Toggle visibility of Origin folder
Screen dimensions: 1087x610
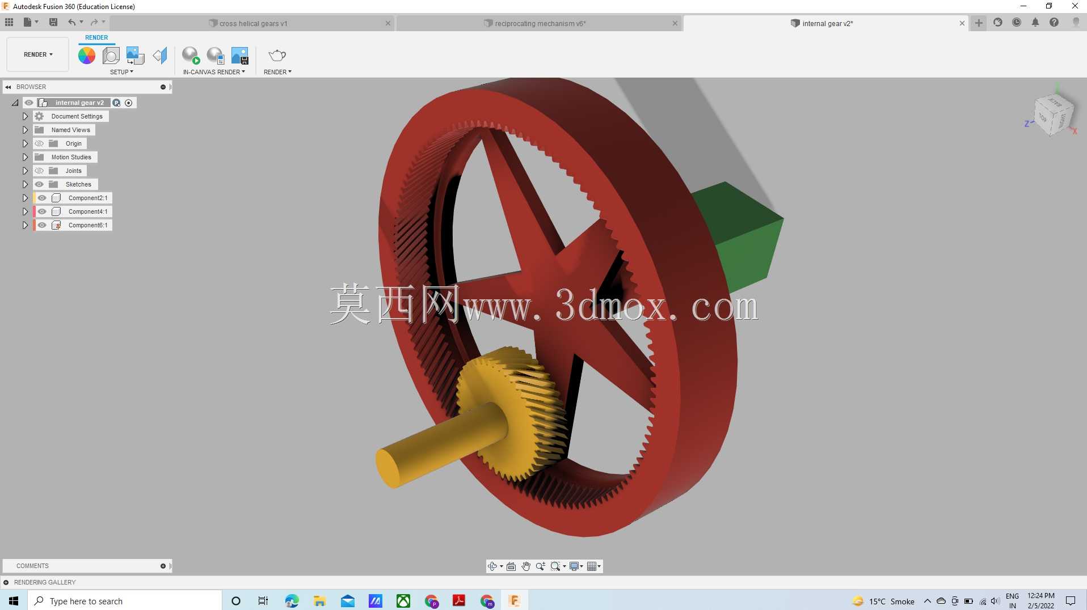pos(39,143)
